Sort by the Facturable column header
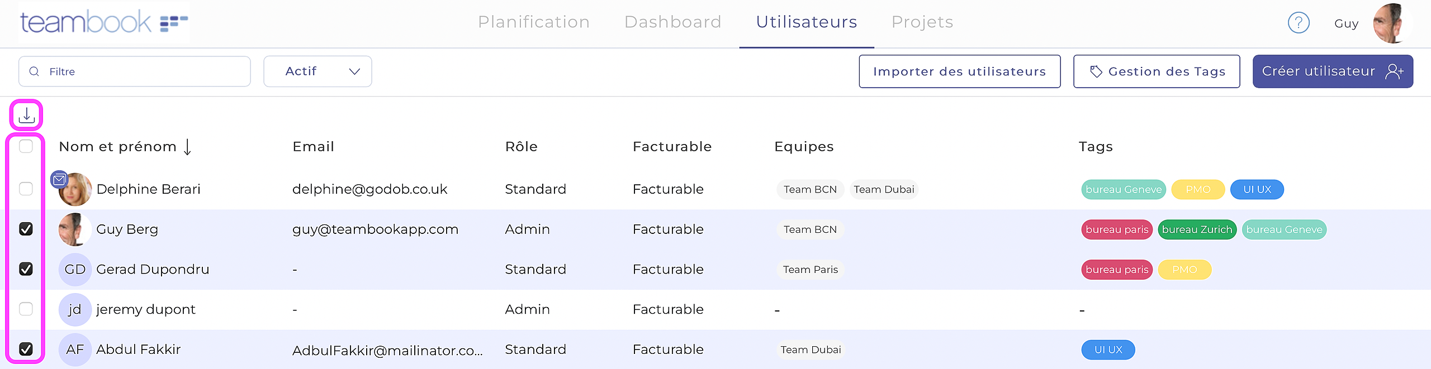The width and height of the screenshot is (1431, 369). 672,147
